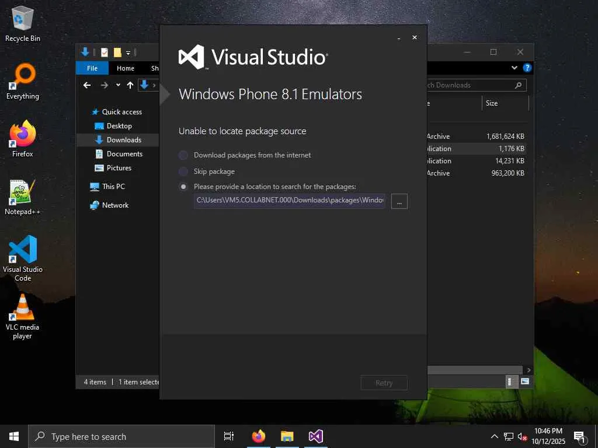
Task: Maximize the File Explorer window
Action: (493, 52)
